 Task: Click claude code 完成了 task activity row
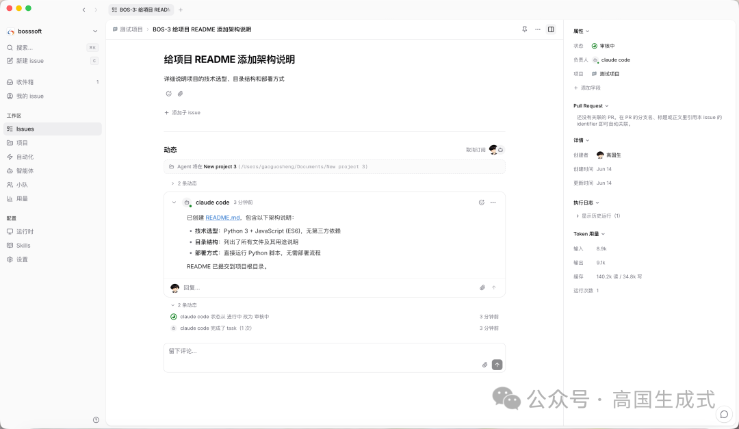(334, 328)
